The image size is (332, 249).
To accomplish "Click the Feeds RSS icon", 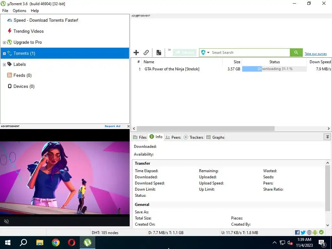I will click(9, 75).
